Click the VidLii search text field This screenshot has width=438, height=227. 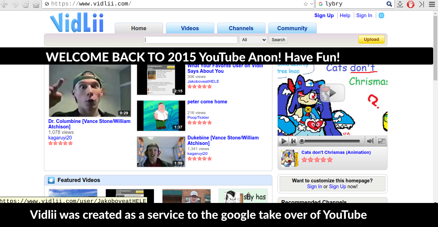pos(190,40)
